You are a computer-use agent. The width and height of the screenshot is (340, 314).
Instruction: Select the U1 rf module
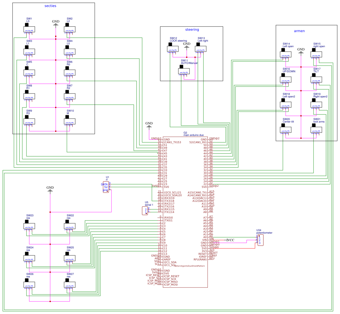(106, 187)
